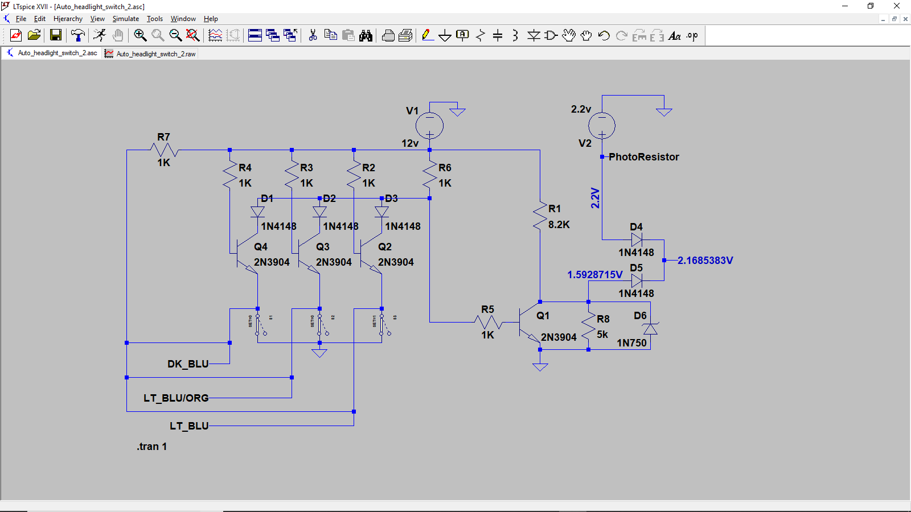
Task: Click the Q1 transistor symbol
Action: click(x=530, y=323)
